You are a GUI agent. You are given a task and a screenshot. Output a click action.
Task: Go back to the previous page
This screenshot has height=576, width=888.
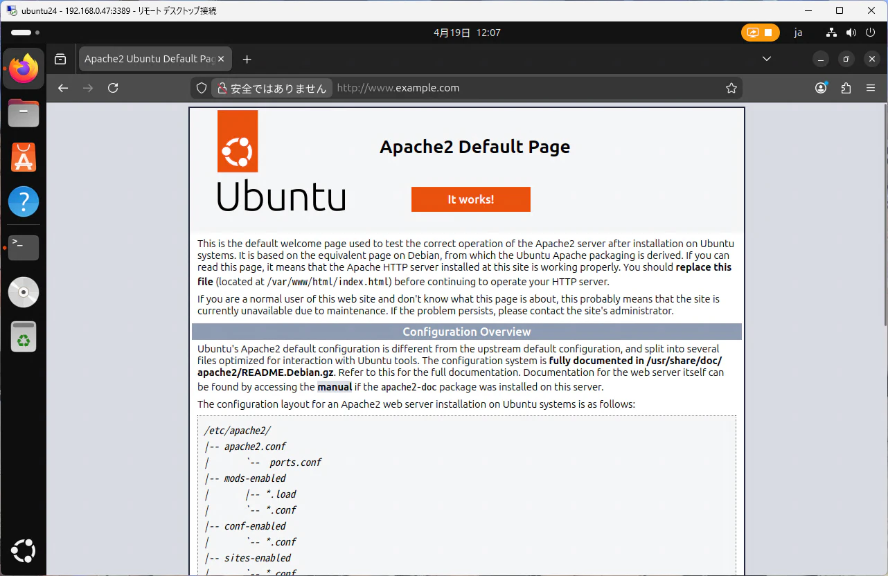point(63,88)
